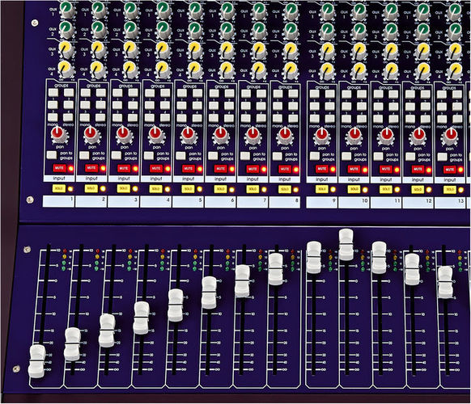This screenshot has width=471, height=404.
Task: Toggle MUTE button on channel 10
Action: pyautogui.click(x=354, y=169)
